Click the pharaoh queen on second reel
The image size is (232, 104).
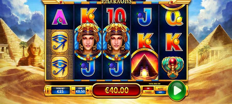point(88,42)
